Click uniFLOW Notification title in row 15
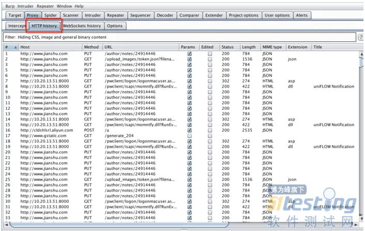365x231 pixels. [334, 125]
